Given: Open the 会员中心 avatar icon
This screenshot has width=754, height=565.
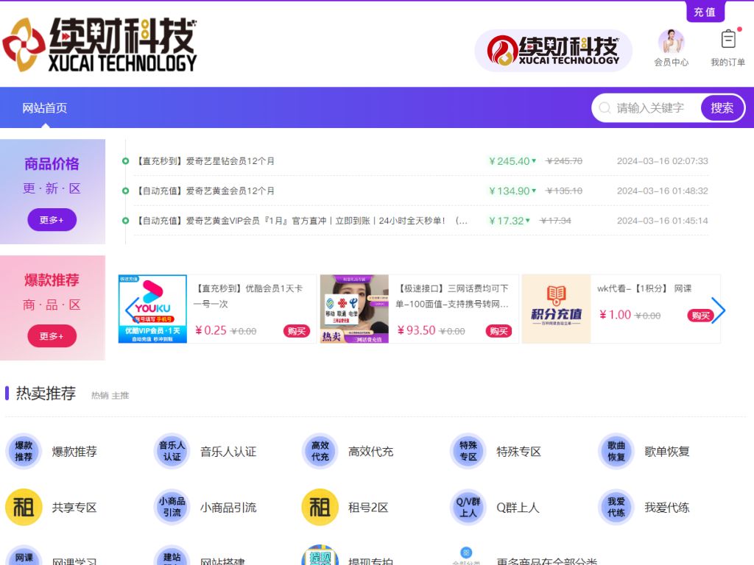Looking at the screenshot, I should 671,42.
